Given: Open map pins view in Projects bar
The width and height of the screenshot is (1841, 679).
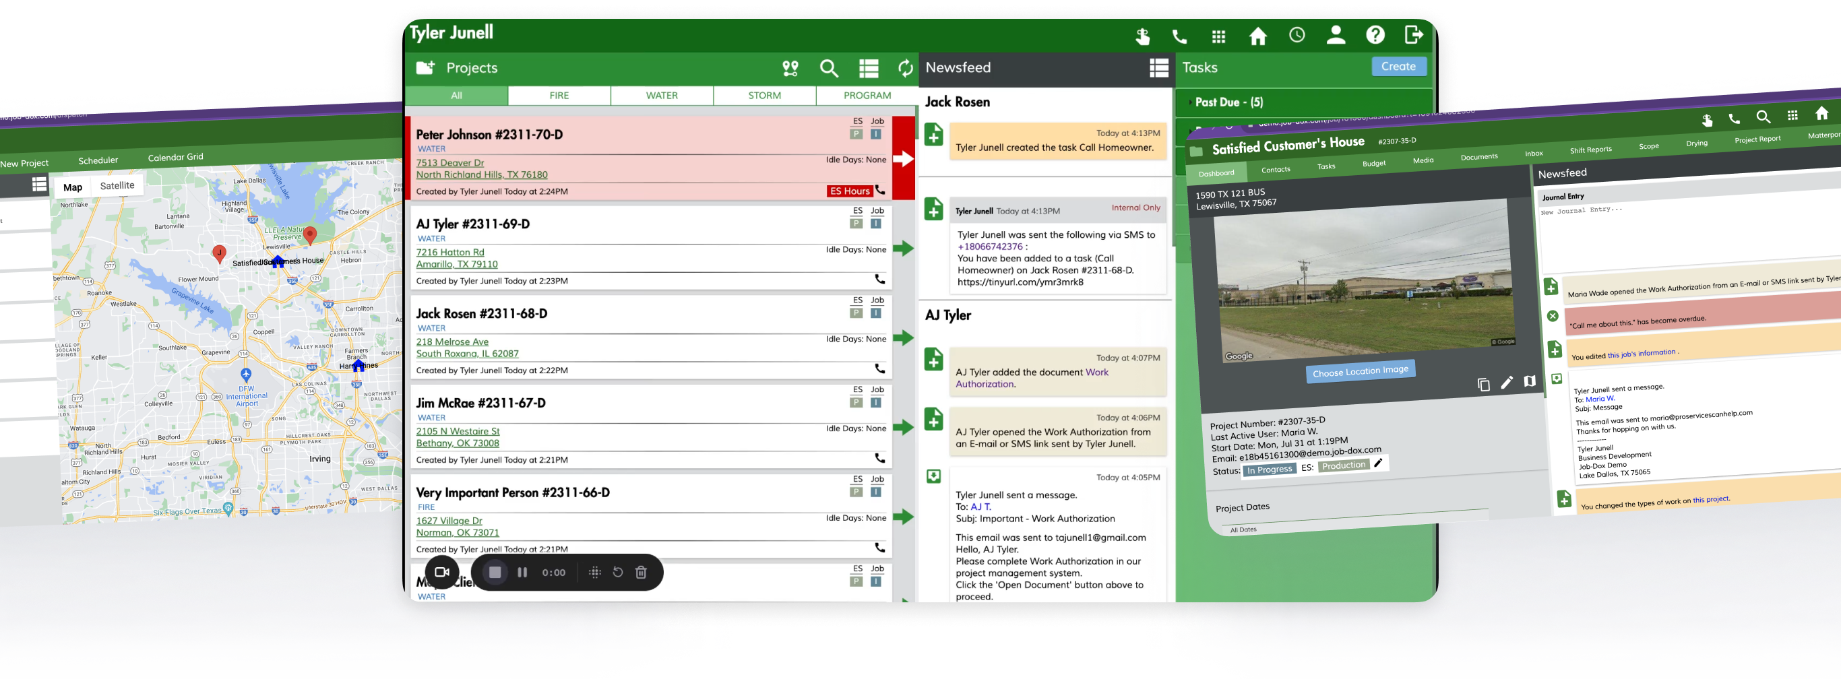Looking at the screenshot, I should [x=790, y=69].
